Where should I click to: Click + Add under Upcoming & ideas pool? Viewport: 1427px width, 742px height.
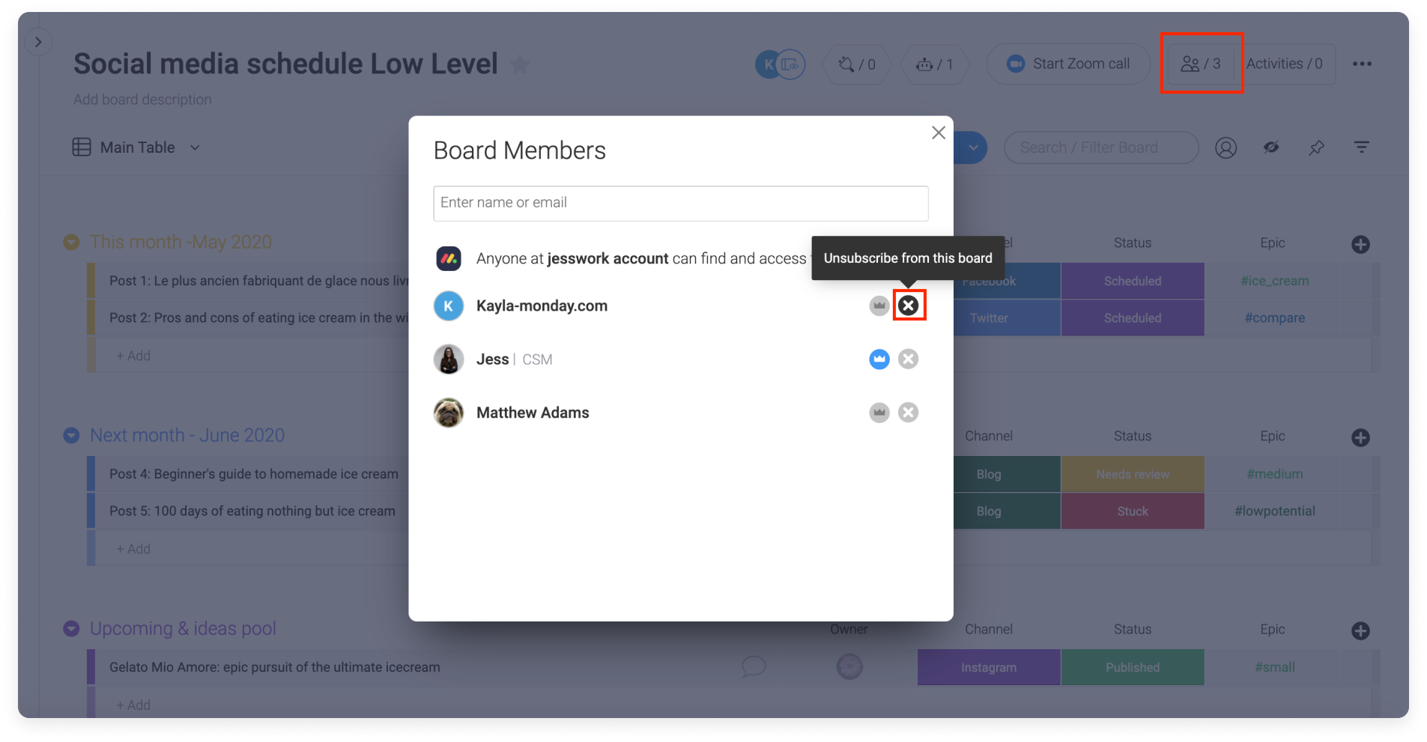click(x=133, y=705)
